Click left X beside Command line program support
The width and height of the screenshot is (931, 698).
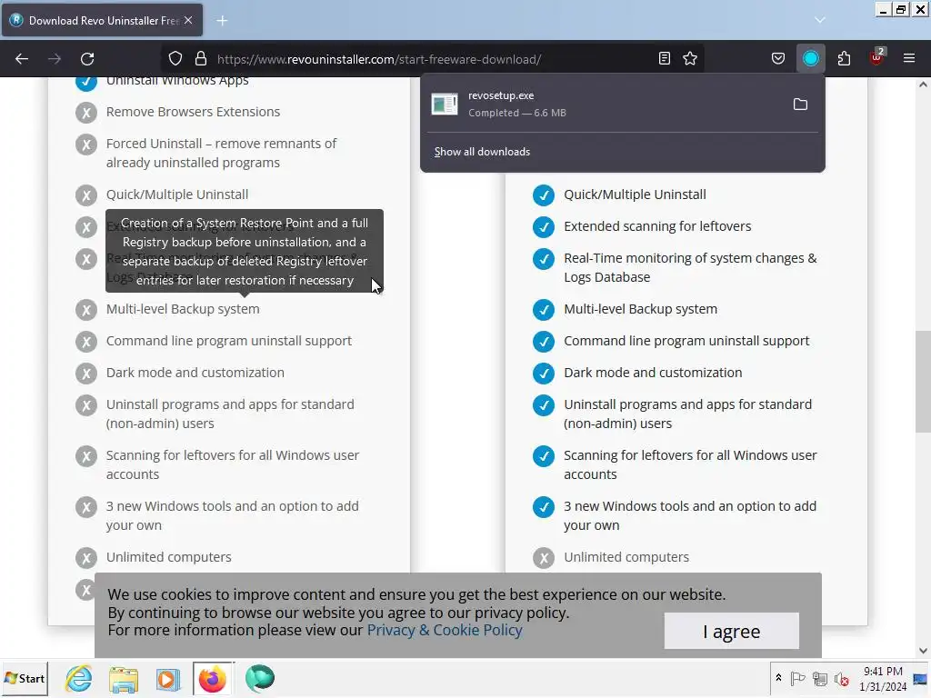[86, 342]
